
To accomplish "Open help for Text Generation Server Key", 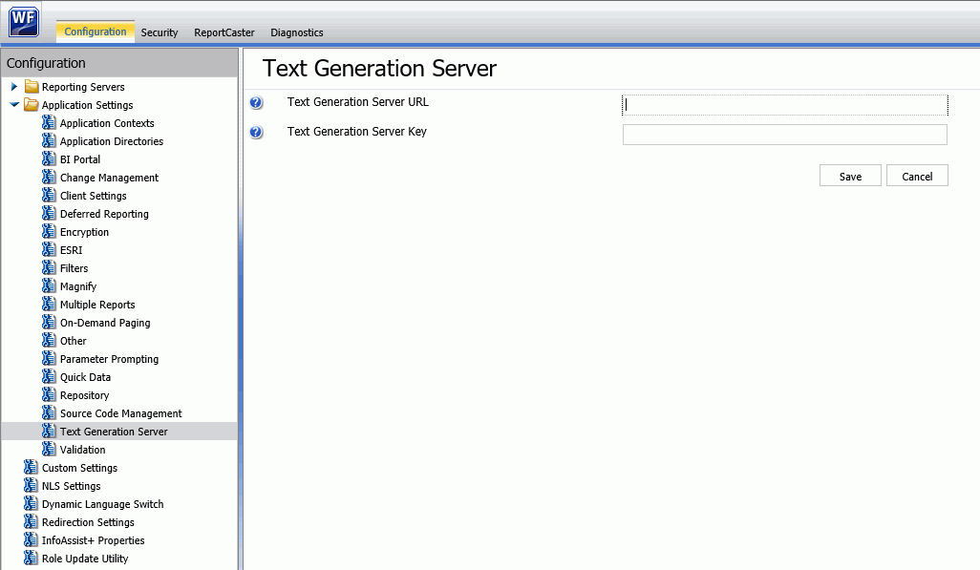I will [x=256, y=132].
